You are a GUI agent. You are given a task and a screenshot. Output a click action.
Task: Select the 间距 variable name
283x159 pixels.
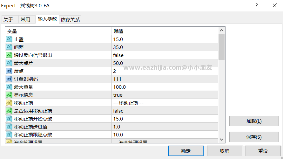point(19,47)
